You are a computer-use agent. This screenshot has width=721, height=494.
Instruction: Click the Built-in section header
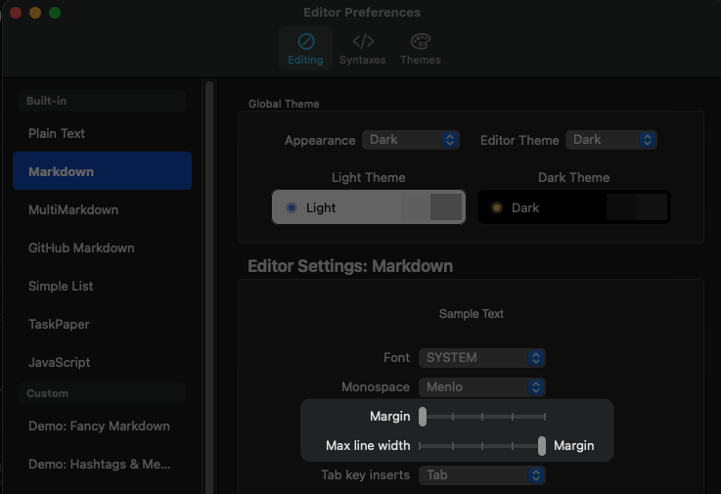[102, 101]
